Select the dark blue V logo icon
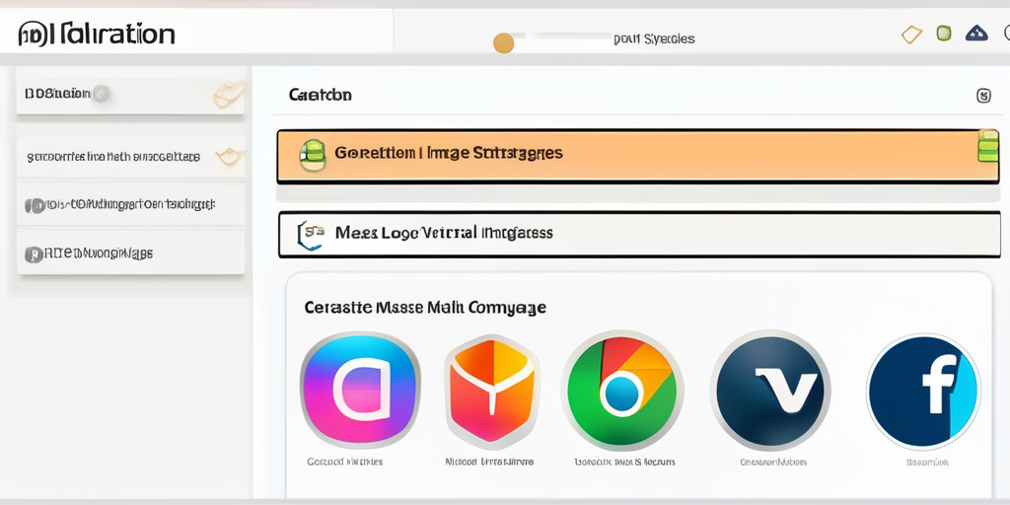This screenshot has width=1010, height=505. tap(769, 391)
